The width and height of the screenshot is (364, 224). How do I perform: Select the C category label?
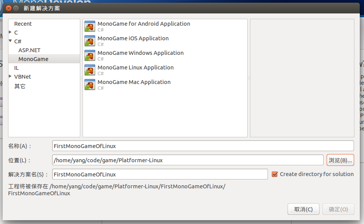[x=16, y=33]
